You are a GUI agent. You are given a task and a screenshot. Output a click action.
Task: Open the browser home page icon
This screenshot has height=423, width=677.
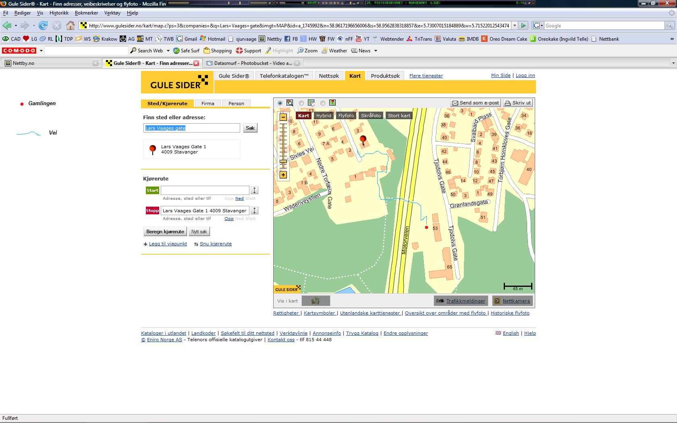[x=71, y=25]
